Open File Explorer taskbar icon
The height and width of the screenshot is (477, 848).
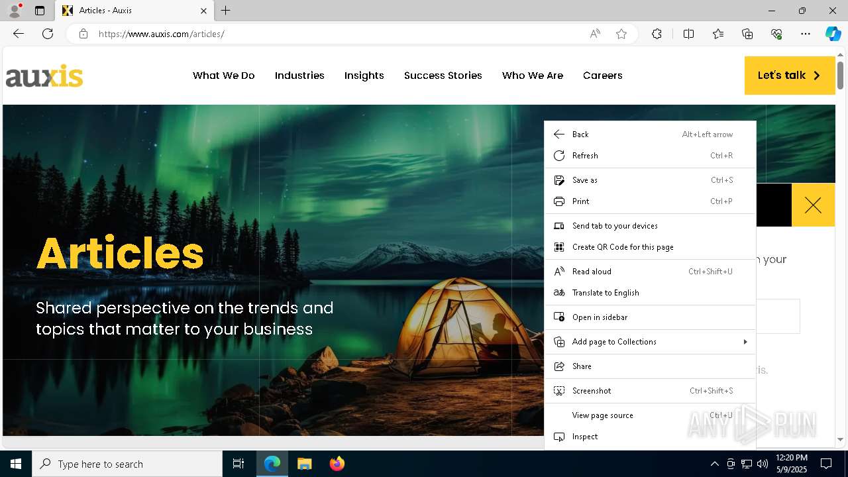(x=304, y=464)
